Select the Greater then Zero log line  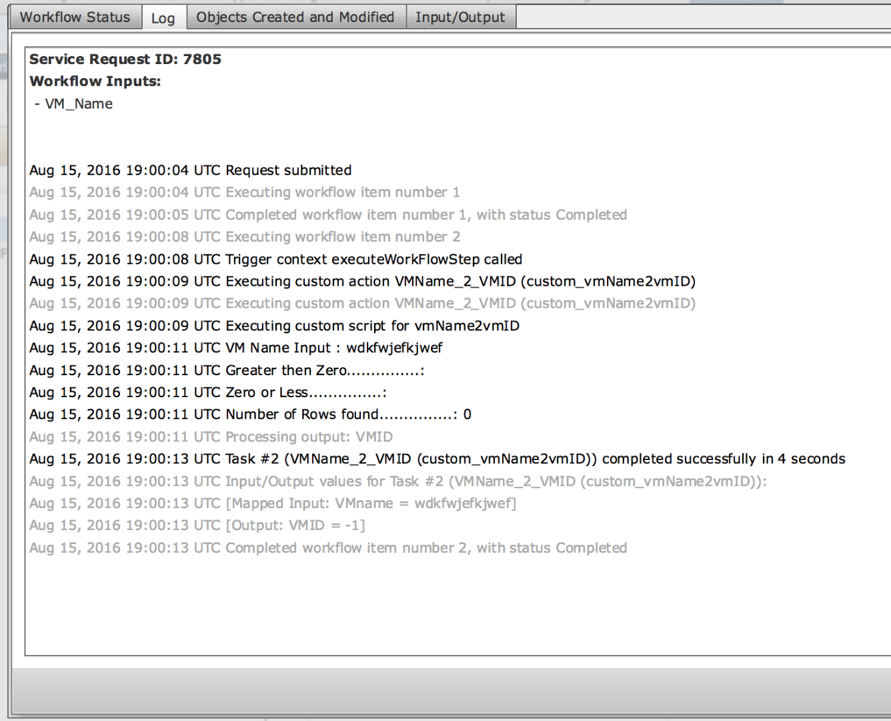(x=227, y=371)
